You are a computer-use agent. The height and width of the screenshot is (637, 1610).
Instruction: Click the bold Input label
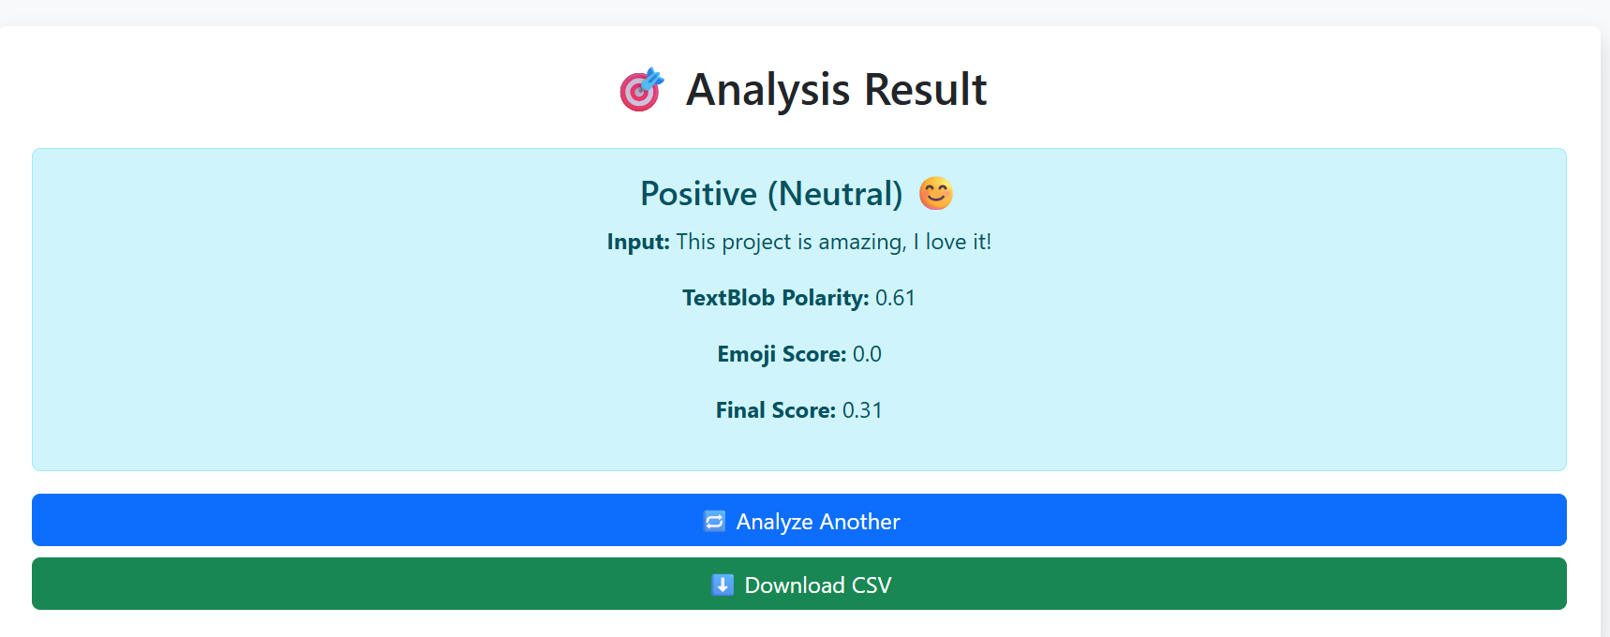tap(638, 242)
